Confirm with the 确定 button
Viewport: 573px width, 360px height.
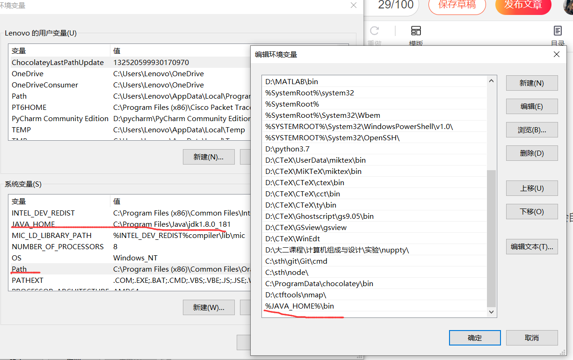point(475,338)
